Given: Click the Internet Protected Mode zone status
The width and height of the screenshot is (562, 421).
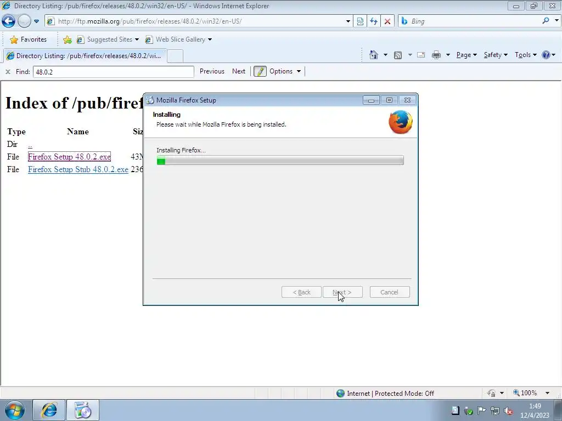Looking at the screenshot, I should [x=385, y=394].
